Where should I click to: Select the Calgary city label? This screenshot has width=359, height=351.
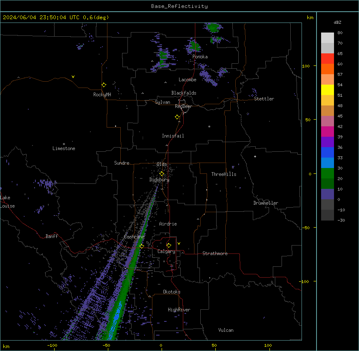click(166, 251)
